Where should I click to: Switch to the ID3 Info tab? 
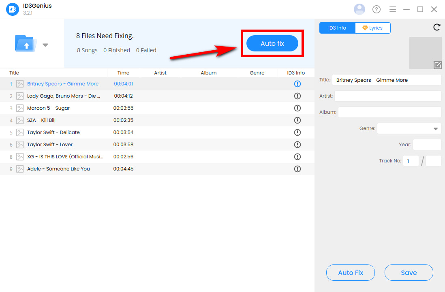click(337, 28)
